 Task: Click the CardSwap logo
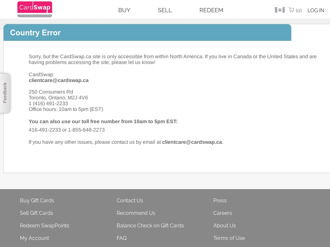35,9
